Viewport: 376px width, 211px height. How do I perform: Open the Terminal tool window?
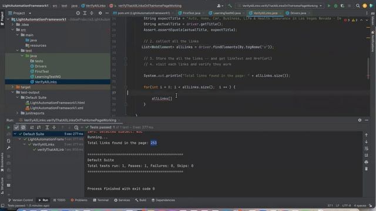[100, 200]
